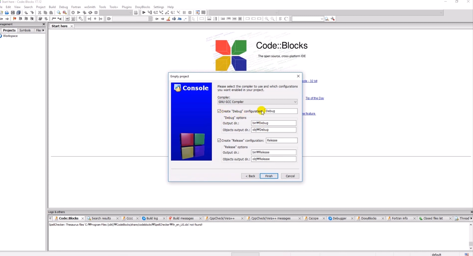Click the highlight marker pen icon
The width and height of the screenshot is (473, 256).
pyautogui.click(x=168, y=19)
